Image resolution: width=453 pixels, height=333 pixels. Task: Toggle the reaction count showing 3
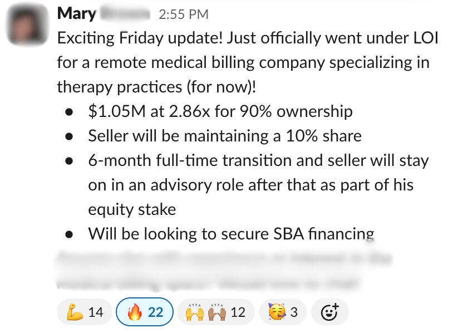click(293, 312)
